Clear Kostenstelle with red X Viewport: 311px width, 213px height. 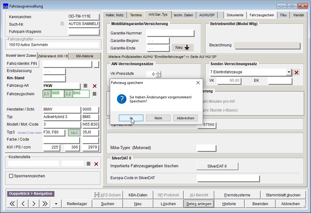96,164
